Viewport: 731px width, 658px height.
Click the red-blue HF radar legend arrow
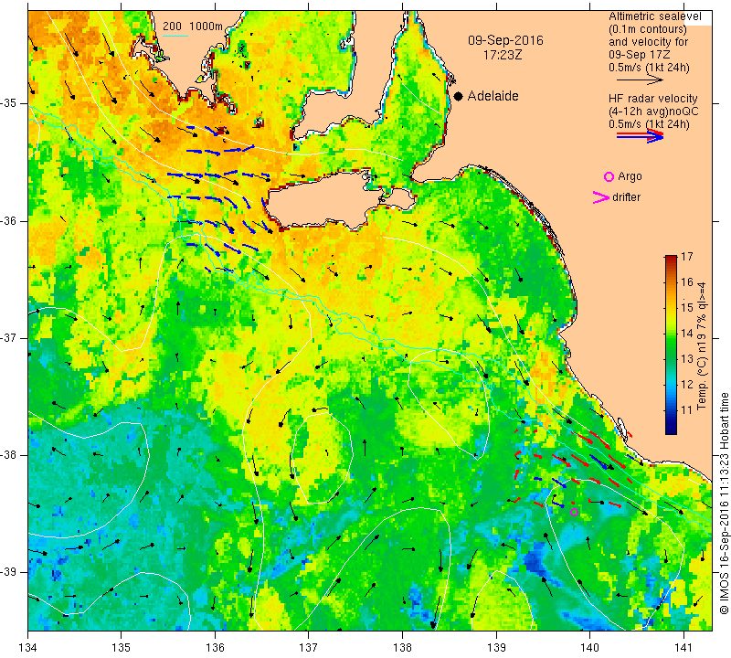pyautogui.click(x=640, y=136)
